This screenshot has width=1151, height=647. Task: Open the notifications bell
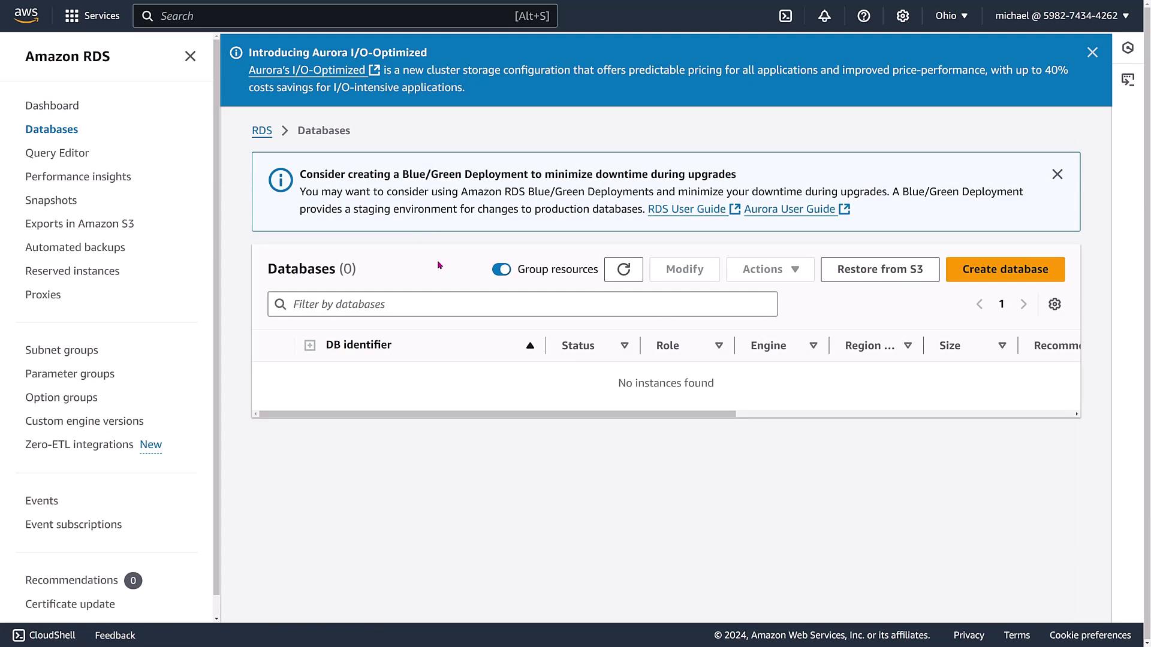[x=824, y=16]
